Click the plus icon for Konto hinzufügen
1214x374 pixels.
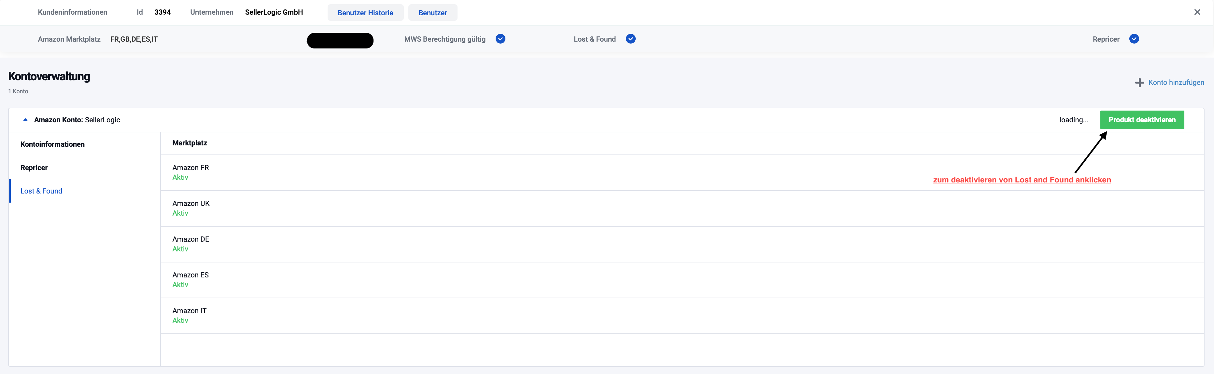(x=1139, y=83)
